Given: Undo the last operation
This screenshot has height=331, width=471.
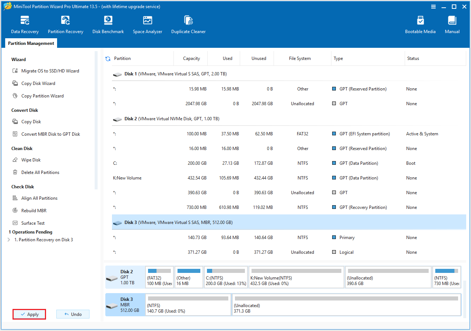Looking at the screenshot, I should click(x=73, y=314).
